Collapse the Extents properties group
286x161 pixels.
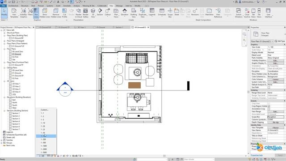(285, 101)
